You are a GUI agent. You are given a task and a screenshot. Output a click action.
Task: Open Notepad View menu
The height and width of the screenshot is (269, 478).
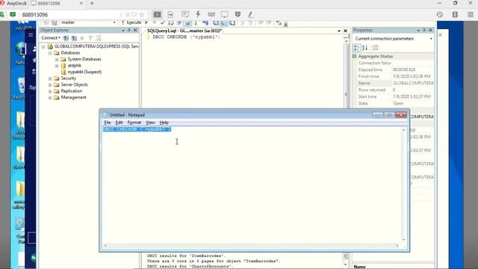pos(150,123)
